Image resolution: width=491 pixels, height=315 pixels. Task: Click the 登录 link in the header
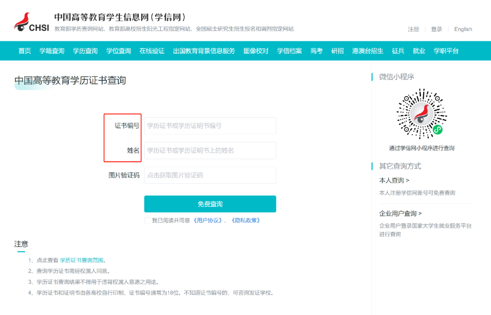tap(436, 29)
